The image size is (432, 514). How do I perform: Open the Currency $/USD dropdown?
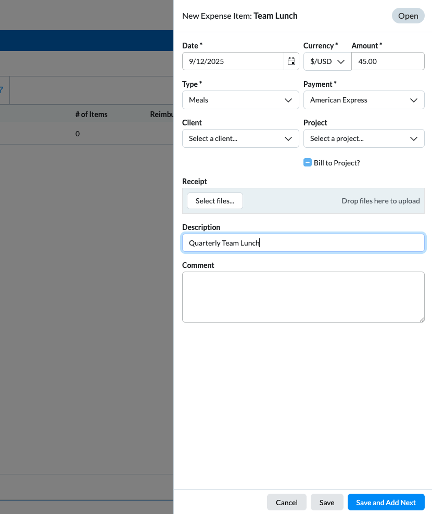[x=327, y=61]
